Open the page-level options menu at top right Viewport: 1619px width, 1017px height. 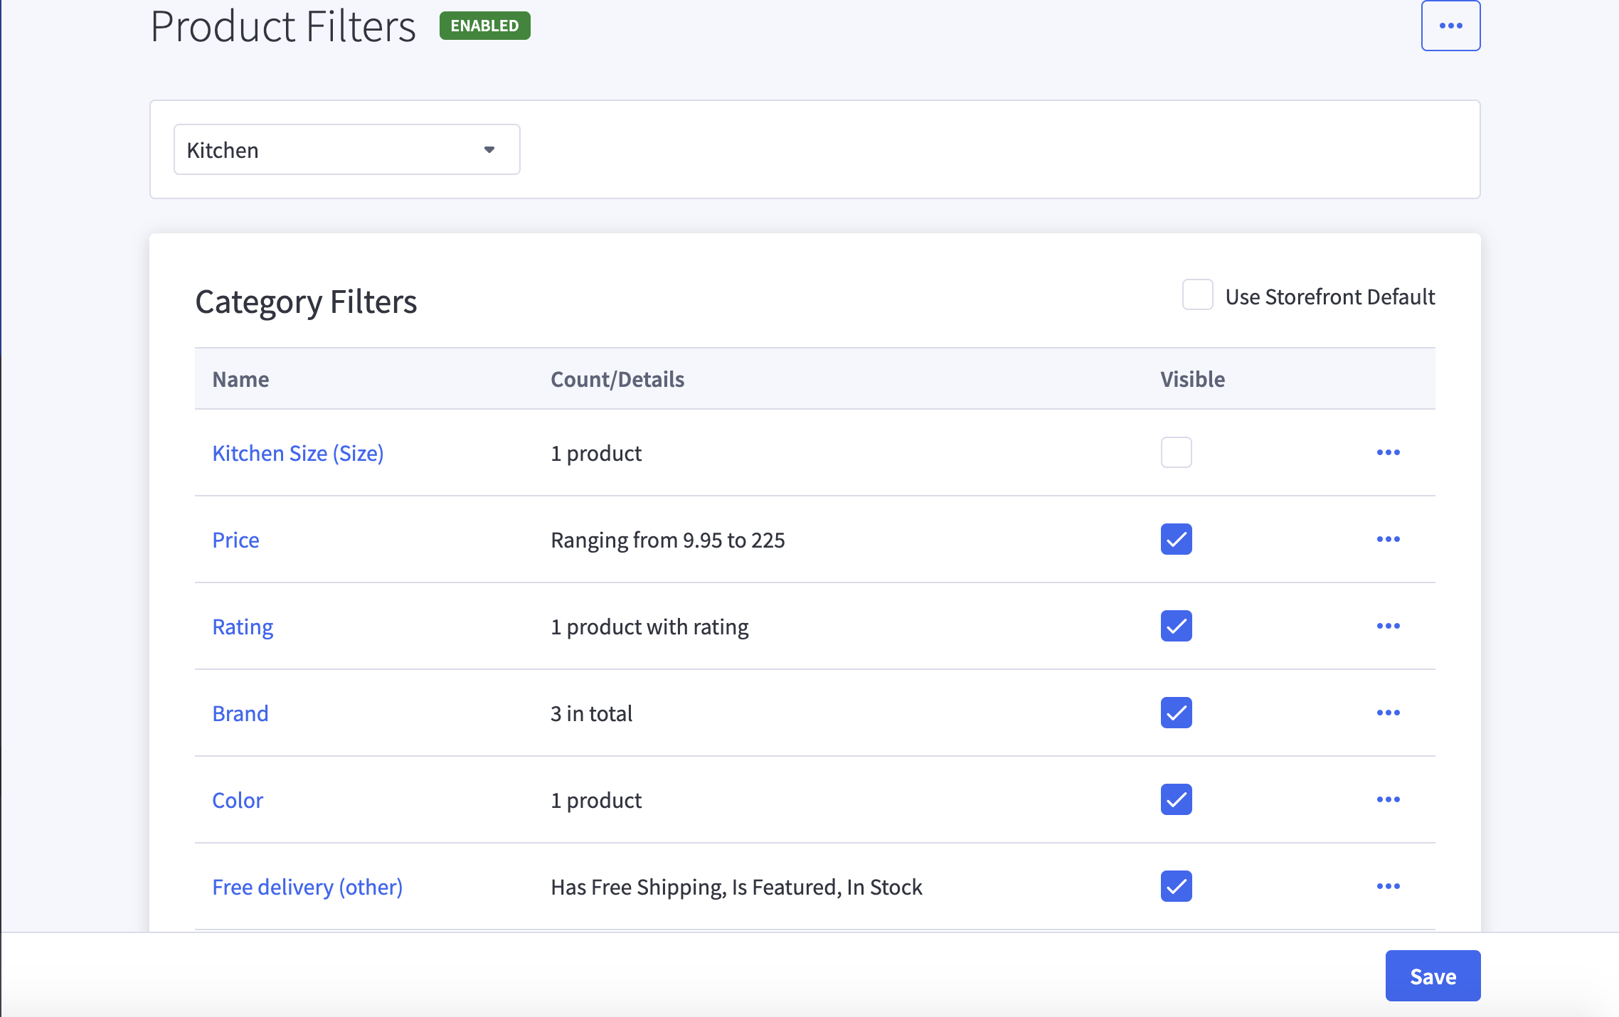click(1451, 25)
